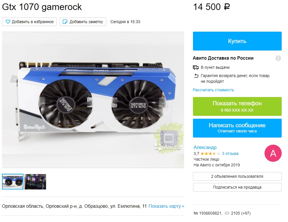
Task: View the 3 отзыва reviews link
Action: (x=230, y=154)
